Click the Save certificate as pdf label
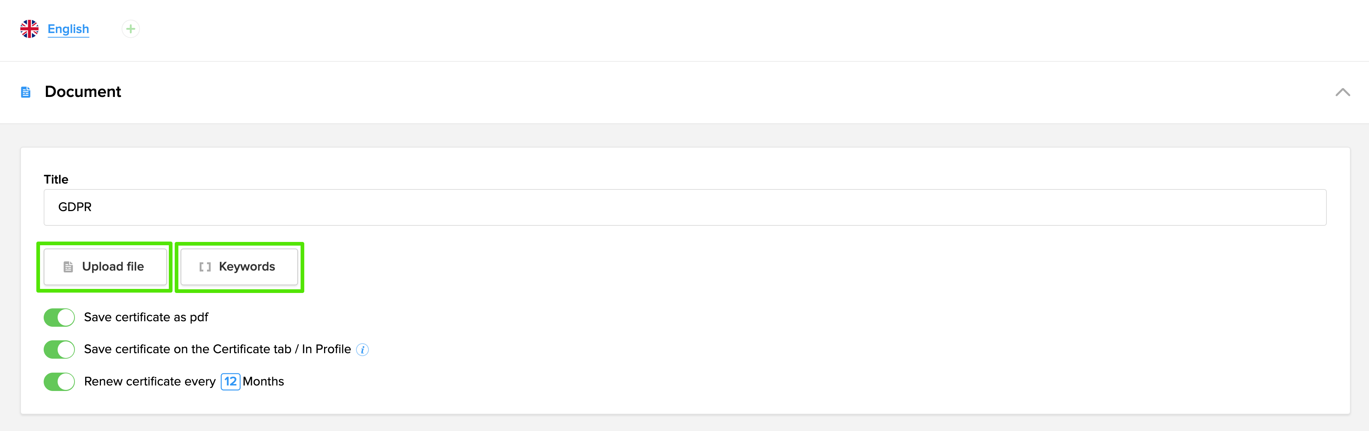Viewport: 1369px width, 431px height. click(146, 317)
